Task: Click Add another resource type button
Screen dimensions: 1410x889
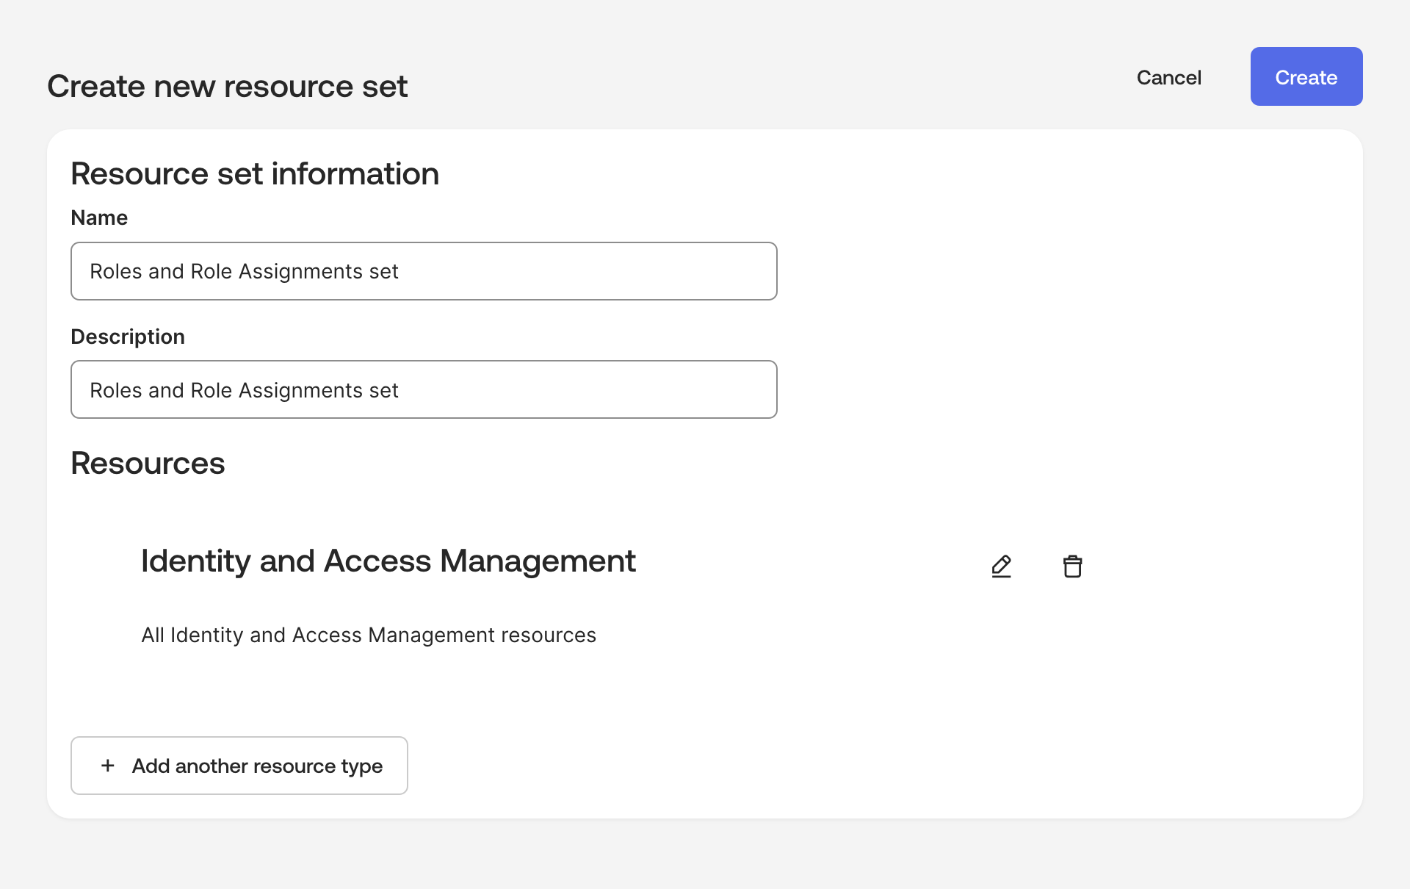Action: [x=239, y=766]
